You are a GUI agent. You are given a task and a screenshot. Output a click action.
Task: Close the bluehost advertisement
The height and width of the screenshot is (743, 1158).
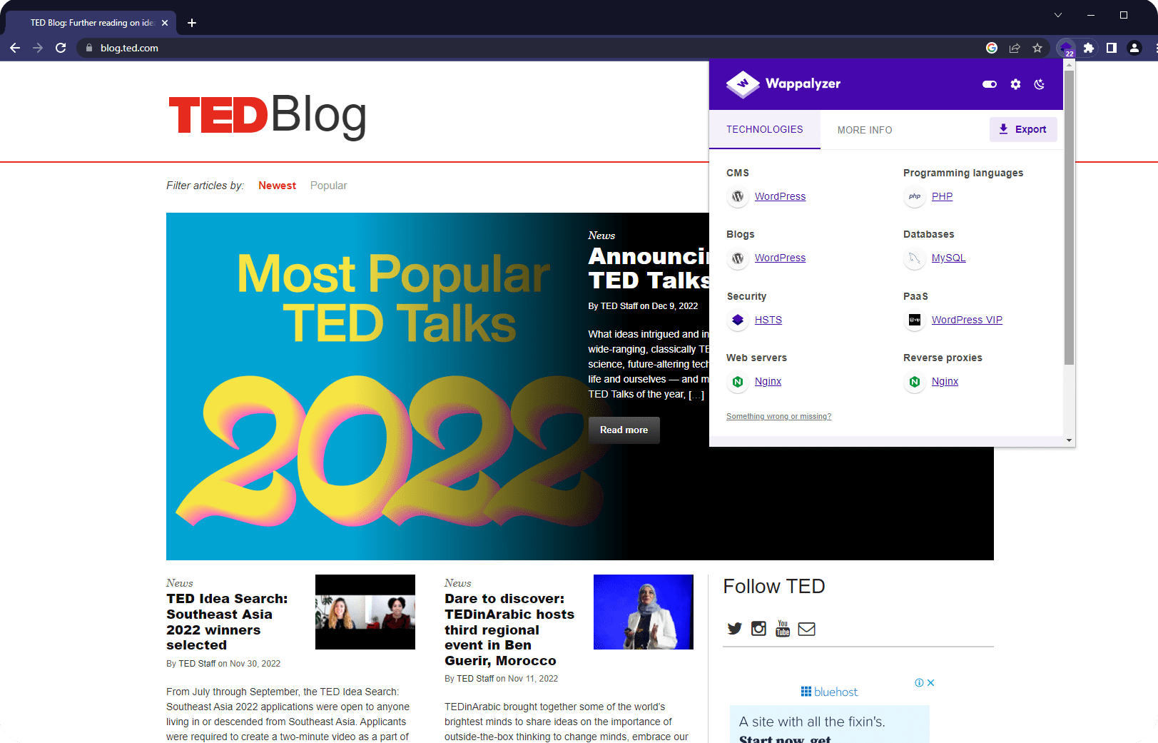[930, 683]
